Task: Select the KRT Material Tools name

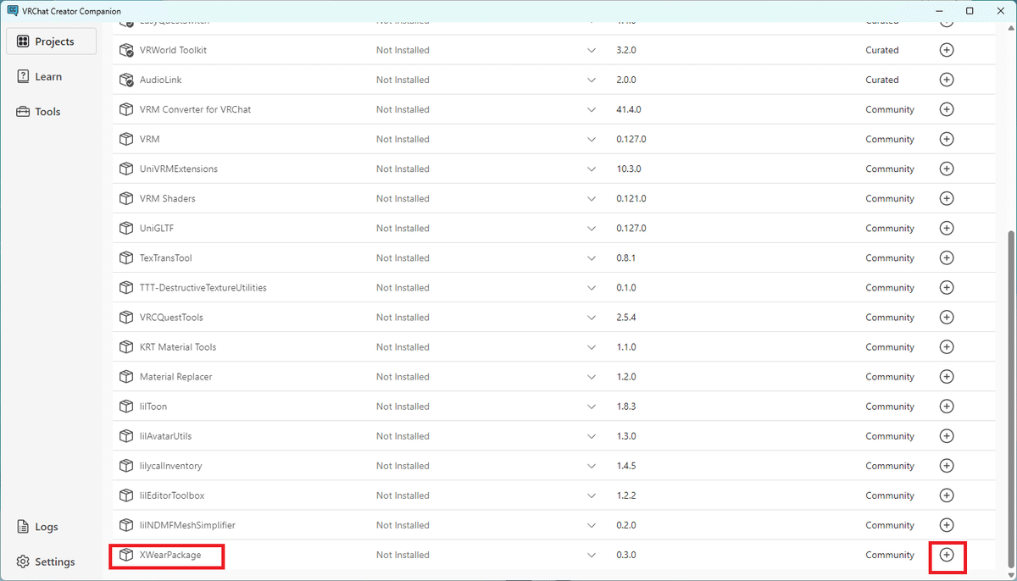Action: (x=178, y=346)
